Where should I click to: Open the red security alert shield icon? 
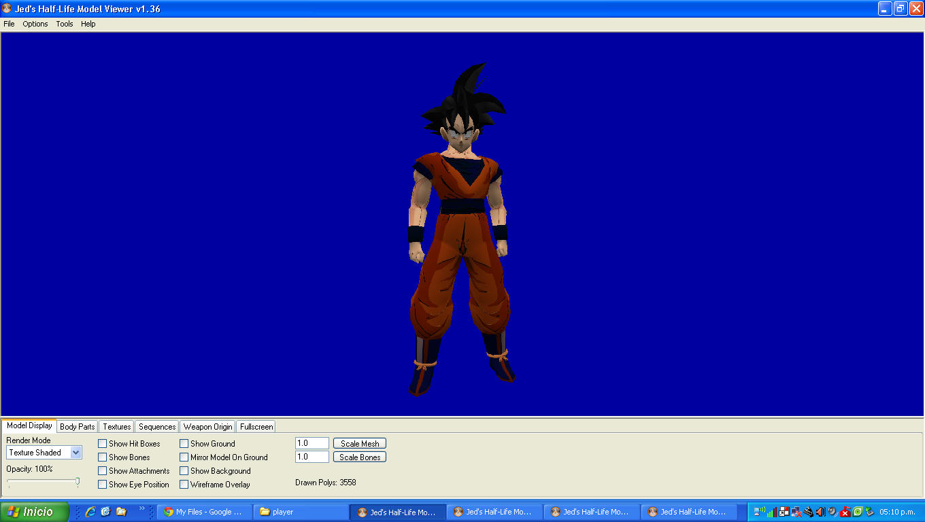[x=845, y=512]
